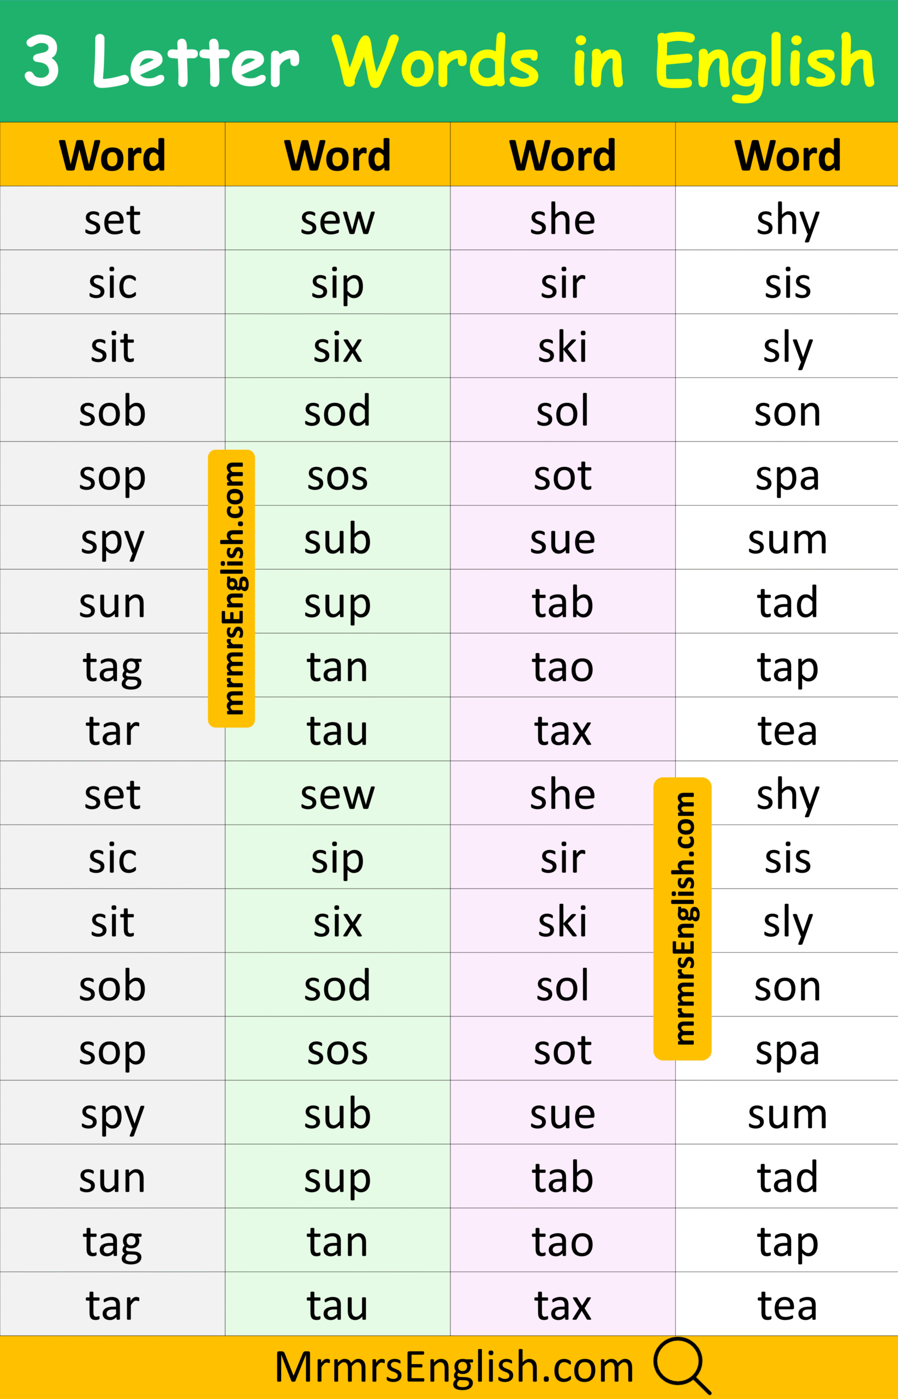This screenshot has width=898, height=1399.
Task: Open the MrmrsEnglish.com footer link
Action: pyautogui.click(x=454, y=1368)
